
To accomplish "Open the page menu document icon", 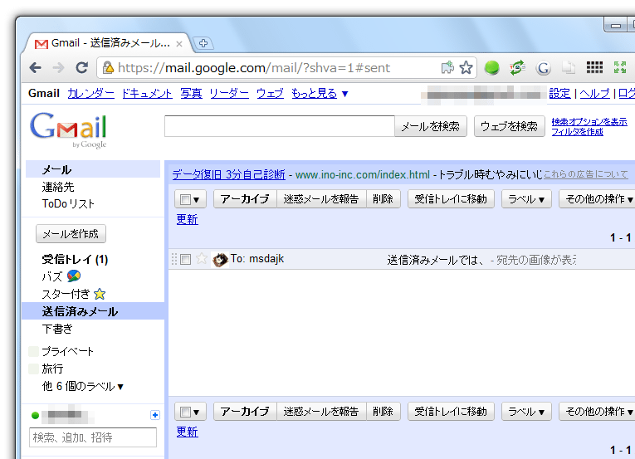I will pyautogui.click(x=569, y=68).
